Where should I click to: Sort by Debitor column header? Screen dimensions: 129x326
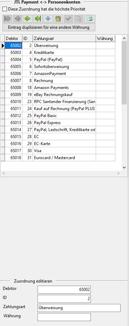click(14, 39)
